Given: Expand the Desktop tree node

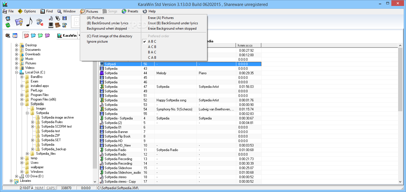Looking at the screenshot, I should (17, 45).
